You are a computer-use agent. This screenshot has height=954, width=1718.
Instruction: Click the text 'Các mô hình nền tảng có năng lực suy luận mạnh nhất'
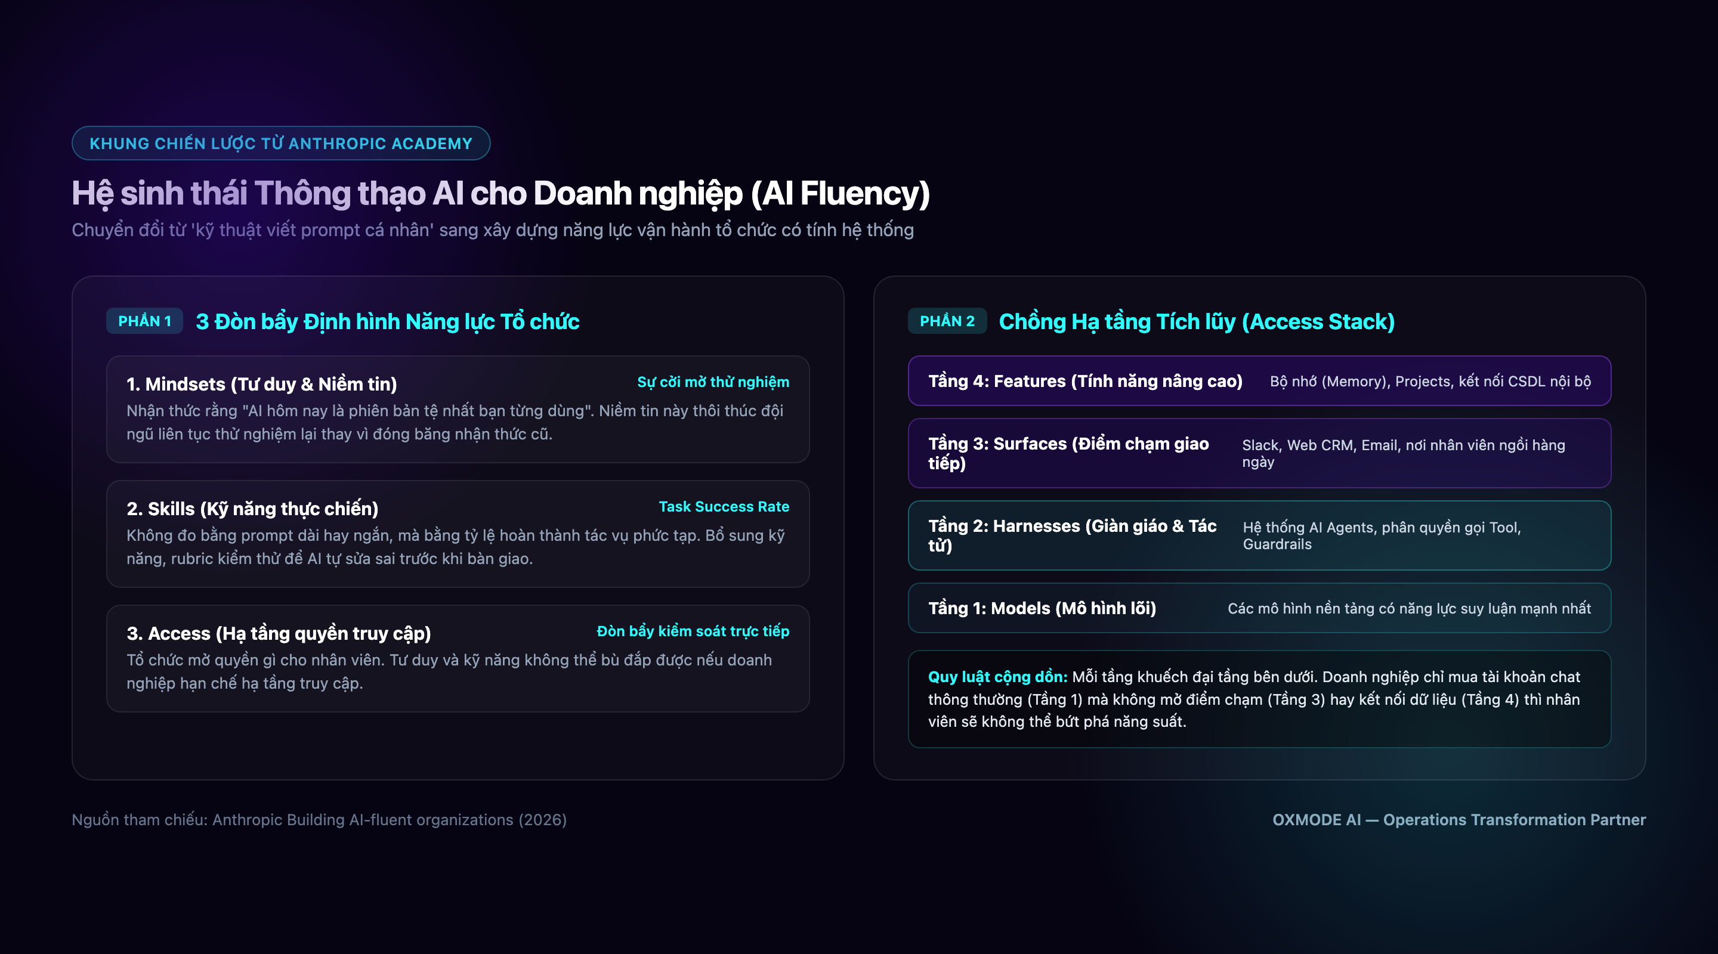[x=1409, y=608]
